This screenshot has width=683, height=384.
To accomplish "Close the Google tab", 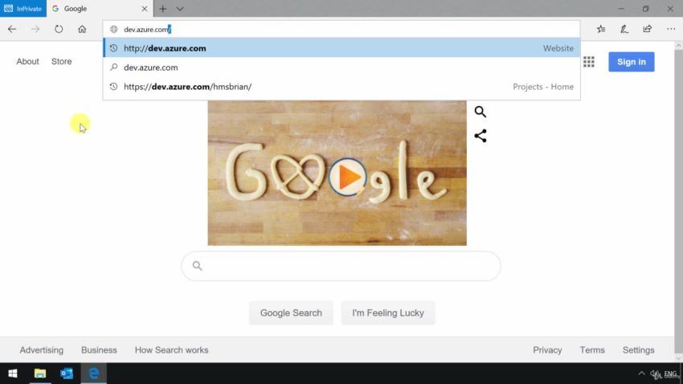I will click(145, 9).
